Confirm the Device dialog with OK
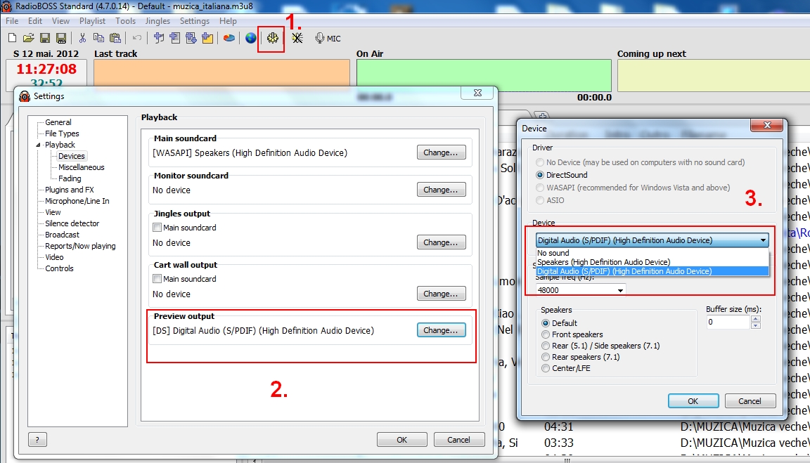 (x=693, y=401)
